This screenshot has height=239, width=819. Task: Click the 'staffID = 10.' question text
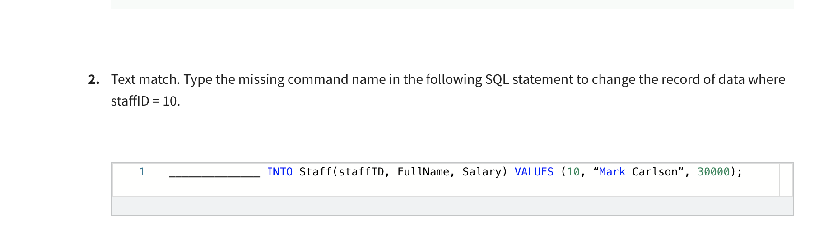tap(145, 101)
